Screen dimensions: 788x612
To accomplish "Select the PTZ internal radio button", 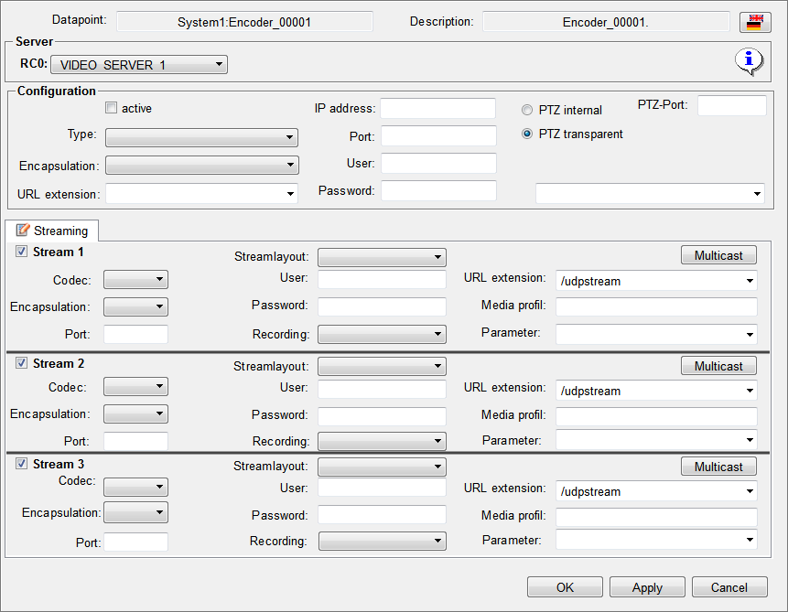I will [x=526, y=110].
